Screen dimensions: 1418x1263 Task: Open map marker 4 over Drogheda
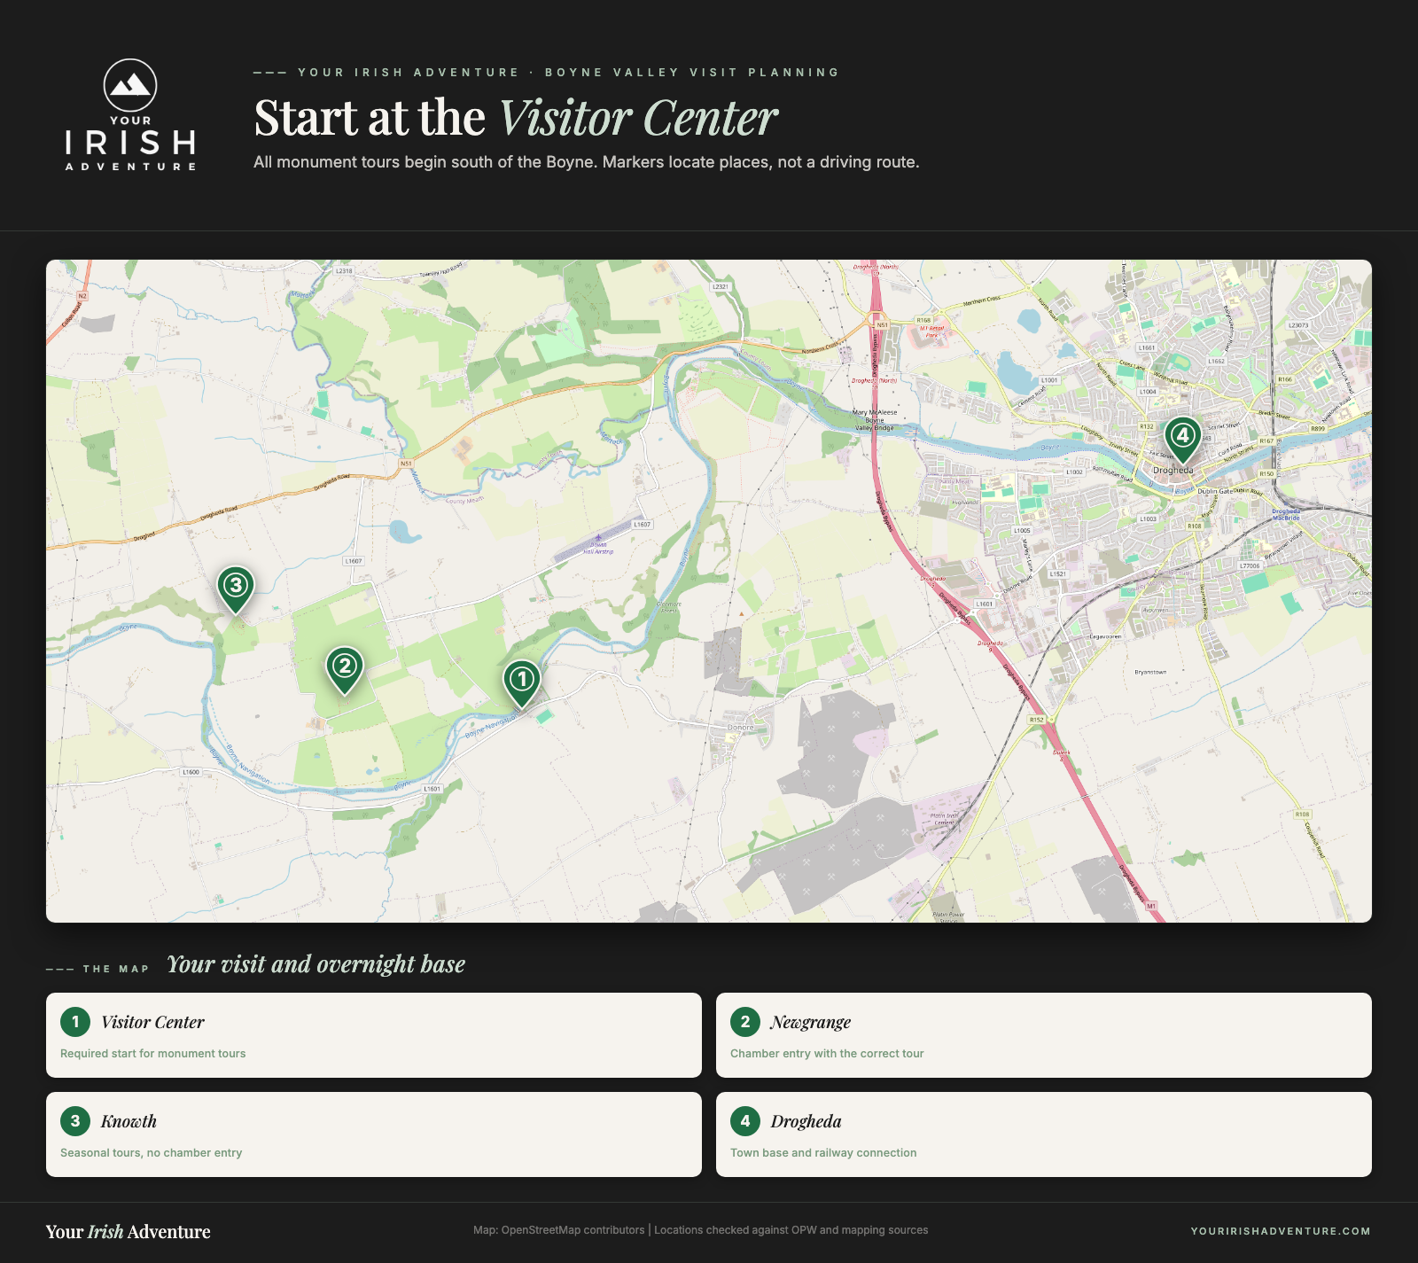tap(1182, 439)
